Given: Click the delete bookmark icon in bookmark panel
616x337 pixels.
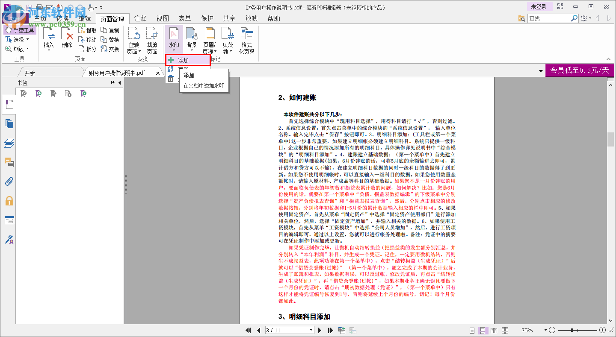Looking at the screenshot, I should (x=24, y=94).
